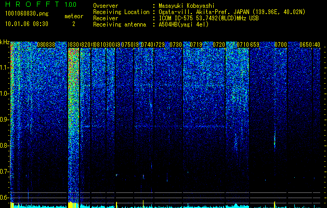Click the 0.9 kHz axis tick label
327x208 pixels.
point(5,120)
